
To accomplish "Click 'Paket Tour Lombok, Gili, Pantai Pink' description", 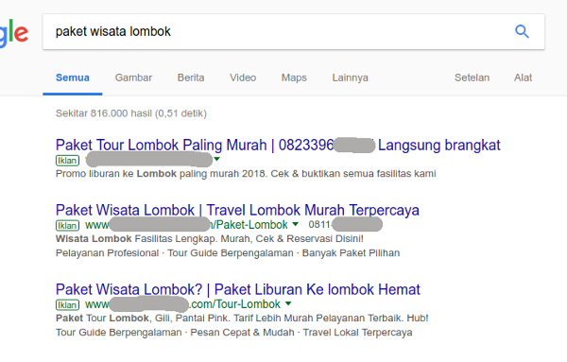I will click(242, 318).
